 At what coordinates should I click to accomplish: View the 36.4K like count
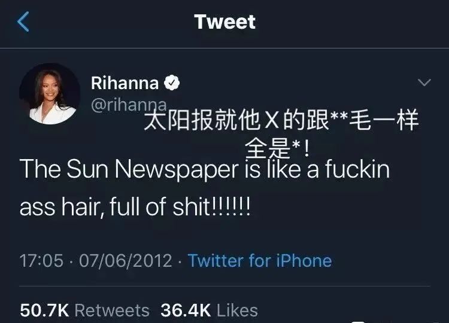click(186, 310)
